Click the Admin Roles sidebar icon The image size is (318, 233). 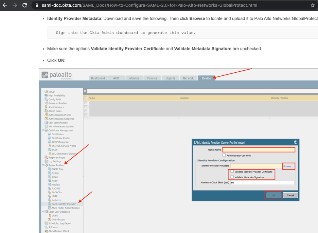[46, 111]
